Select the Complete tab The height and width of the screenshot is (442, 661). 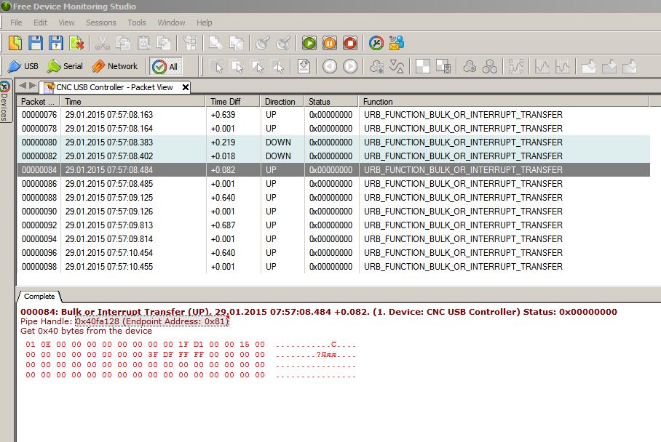pos(39,297)
